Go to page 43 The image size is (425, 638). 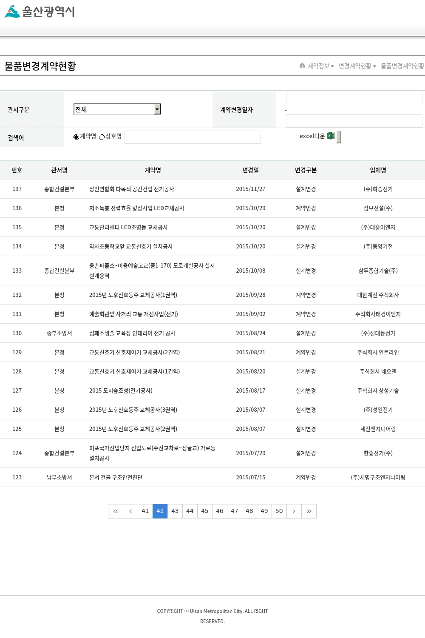click(175, 511)
